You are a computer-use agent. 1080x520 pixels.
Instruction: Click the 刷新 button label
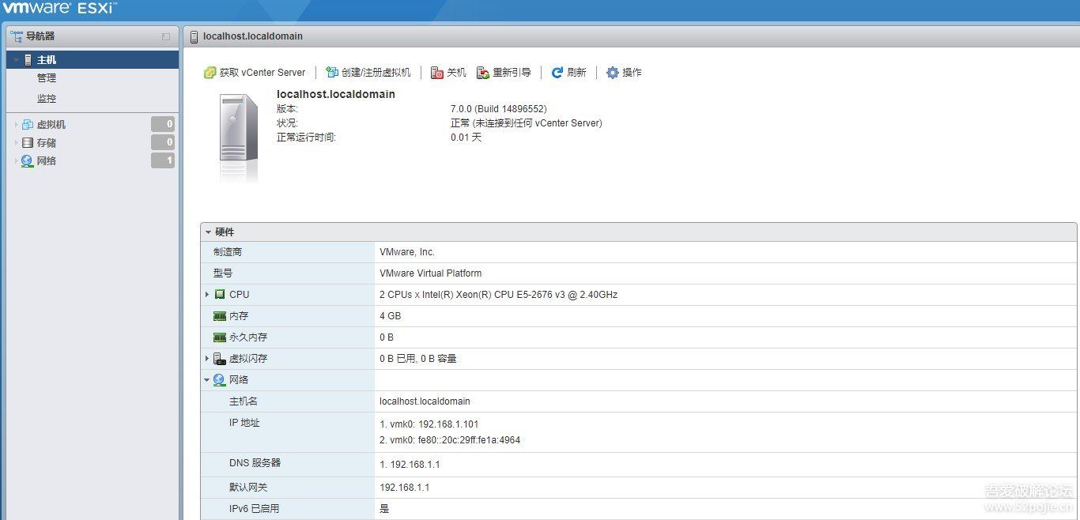tap(576, 73)
